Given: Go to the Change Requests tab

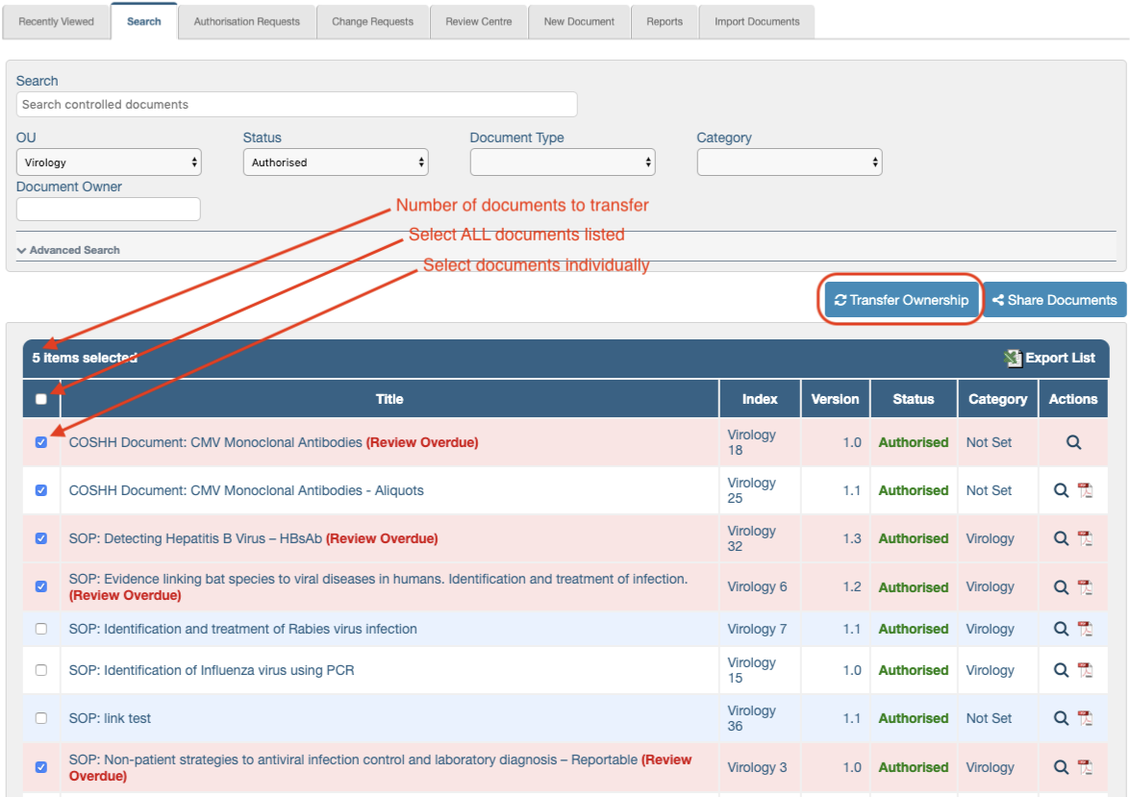Looking at the screenshot, I should coord(372,21).
